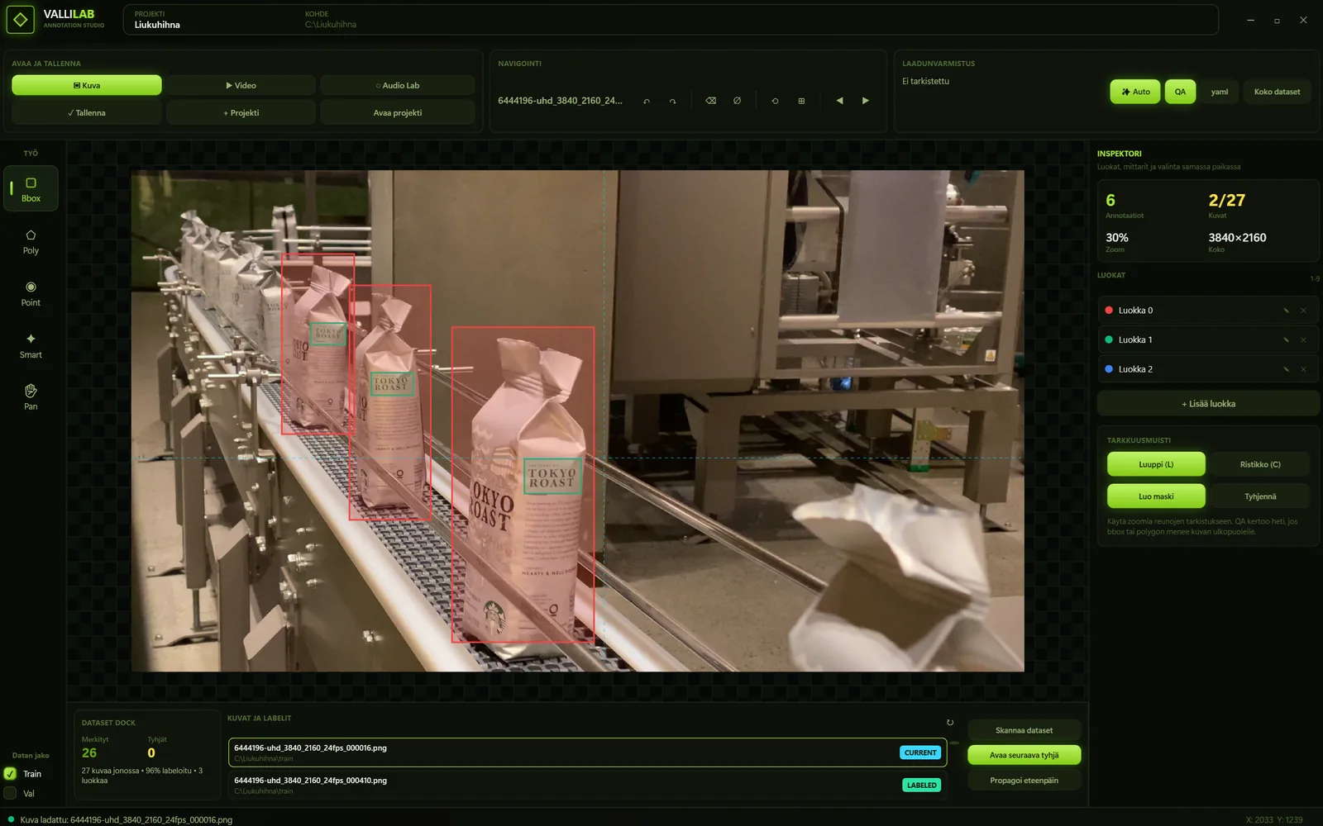
Task: Switch to the Pan hand tool
Action: click(x=31, y=397)
